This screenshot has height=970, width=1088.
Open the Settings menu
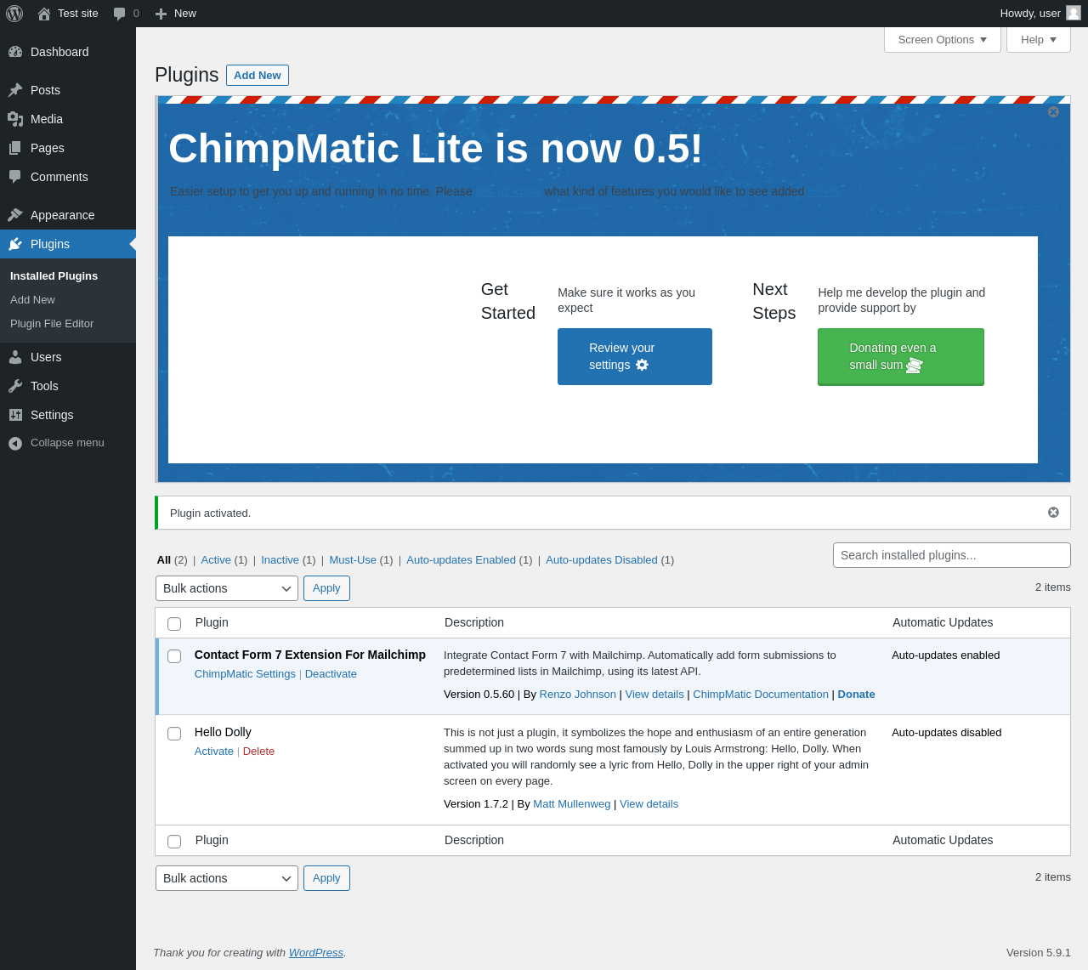pyautogui.click(x=68, y=415)
